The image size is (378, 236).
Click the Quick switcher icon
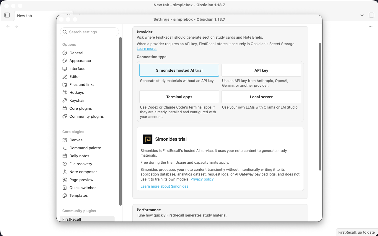[65, 188]
